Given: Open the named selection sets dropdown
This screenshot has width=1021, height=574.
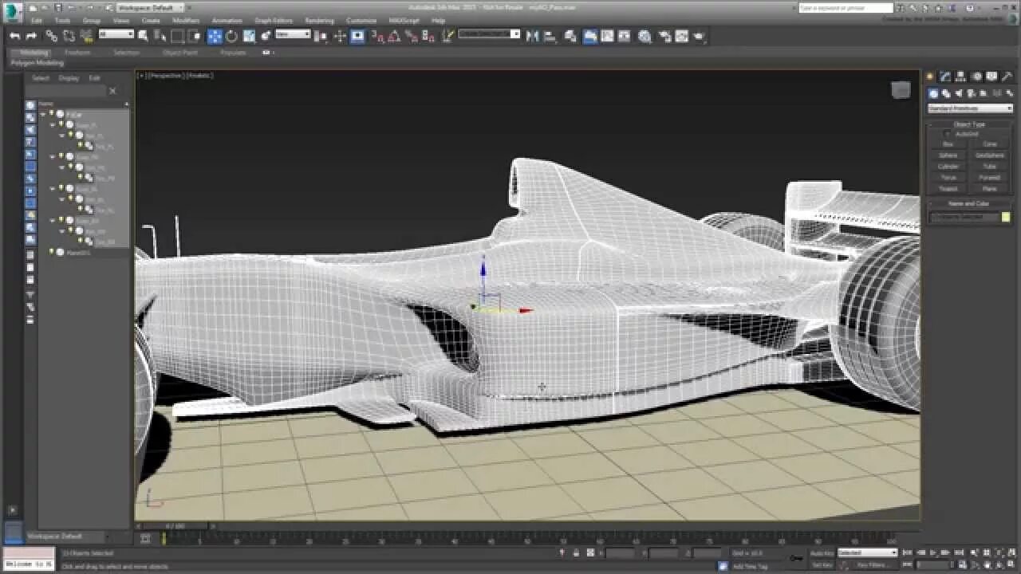Looking at the screenshot, I should [x=489, y=34].
